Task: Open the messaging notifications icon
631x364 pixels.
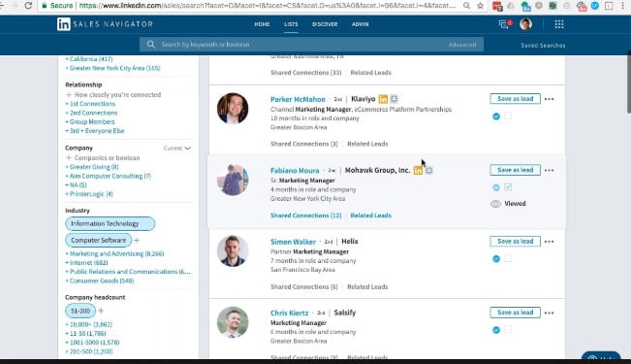Action: click(505, 24)
